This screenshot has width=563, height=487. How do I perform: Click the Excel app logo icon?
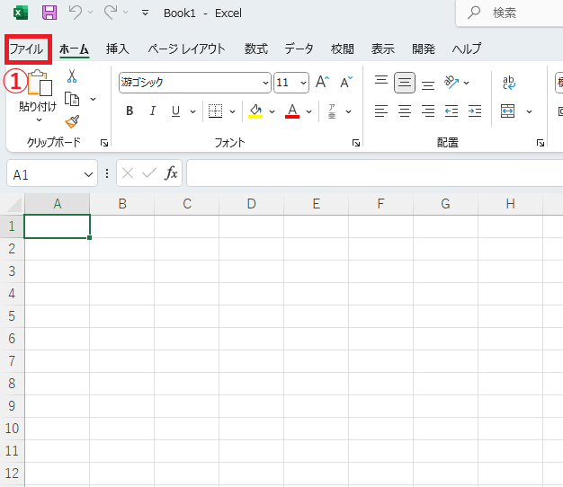click(21, 13)
